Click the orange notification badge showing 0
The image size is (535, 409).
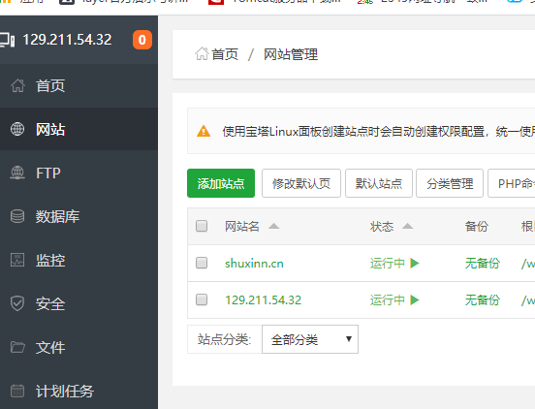point(142,40)
